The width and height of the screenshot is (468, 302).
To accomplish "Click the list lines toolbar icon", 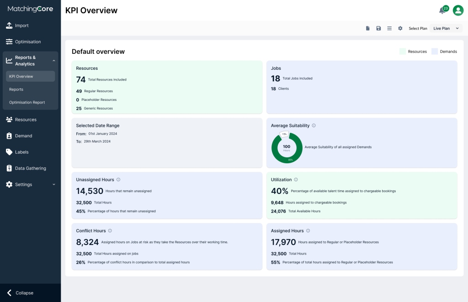I will click(389, 28).
